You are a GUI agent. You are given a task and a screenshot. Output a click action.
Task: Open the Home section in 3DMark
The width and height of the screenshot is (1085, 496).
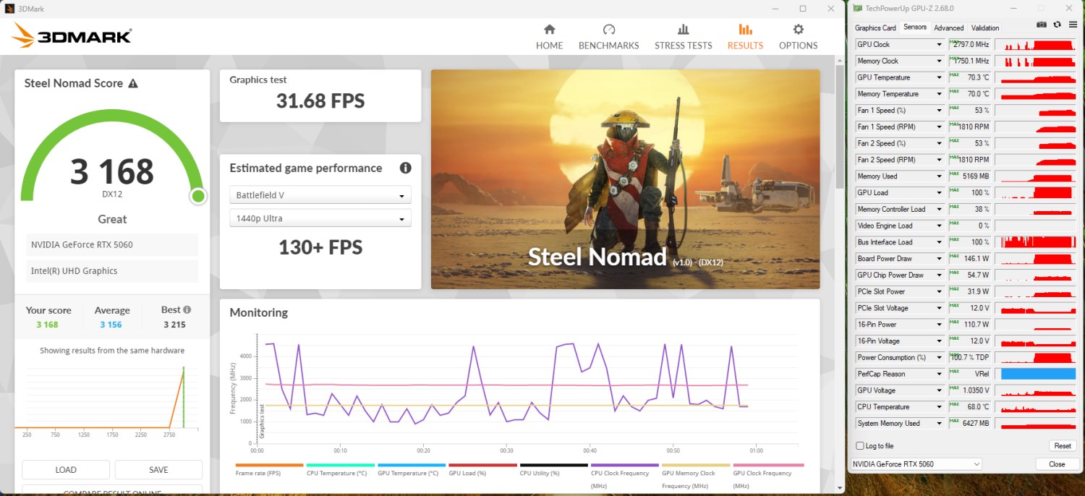(x=549, y=36)
